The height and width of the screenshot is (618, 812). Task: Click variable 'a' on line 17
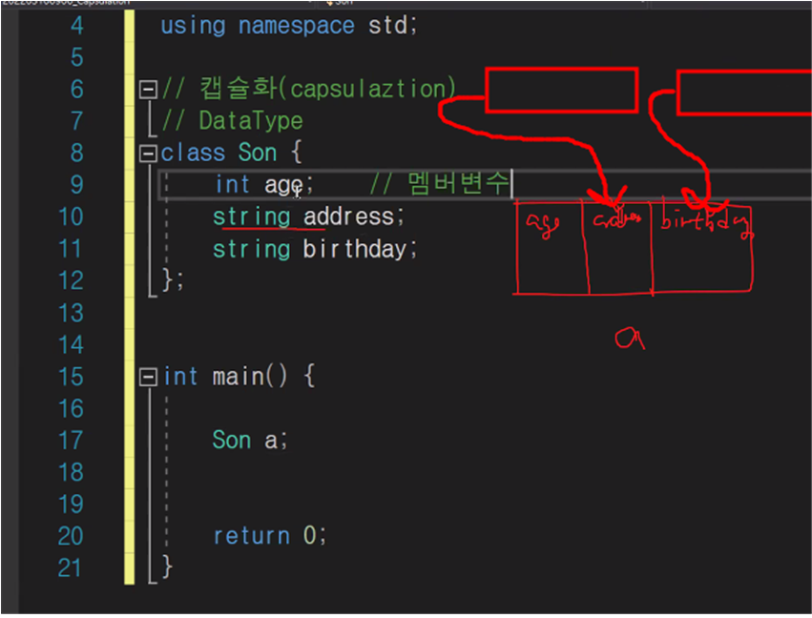point(271,442)
